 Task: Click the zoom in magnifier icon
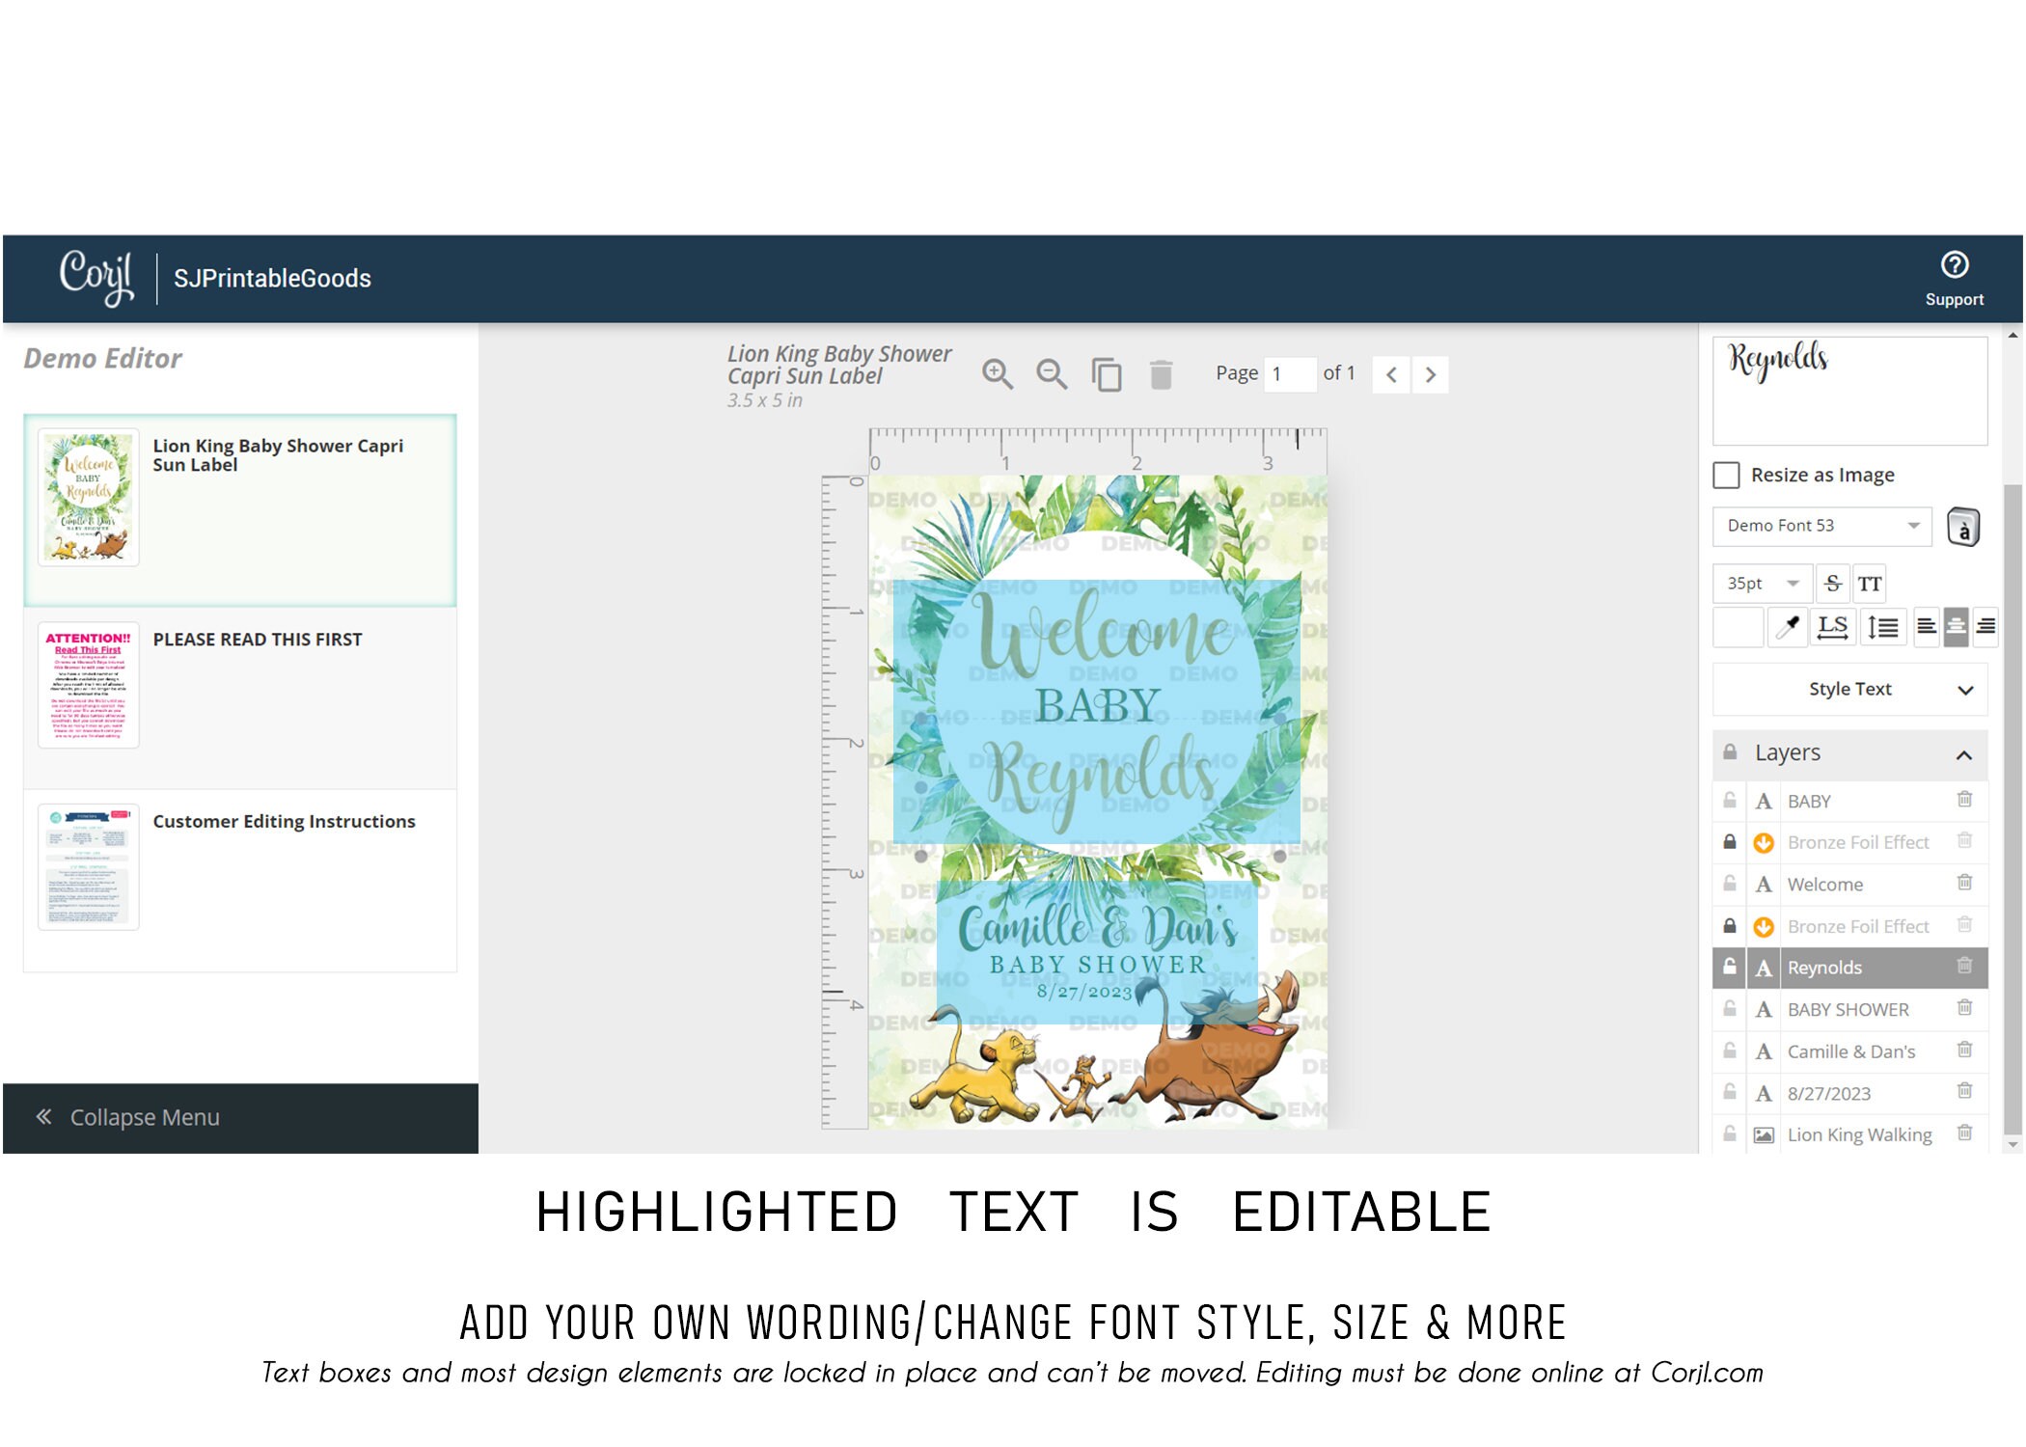998,374
